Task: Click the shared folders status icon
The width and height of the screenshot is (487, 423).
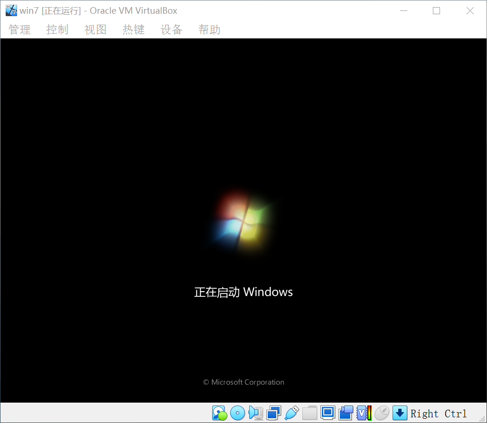Action: tap(309, 413)
